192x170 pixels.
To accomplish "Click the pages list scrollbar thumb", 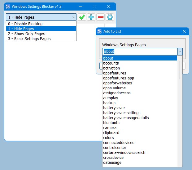I will coord(180,70).
